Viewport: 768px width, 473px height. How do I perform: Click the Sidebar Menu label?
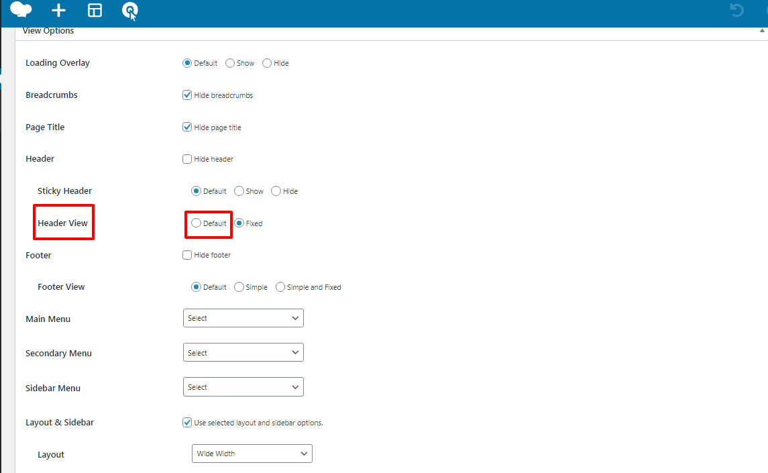pos(53,388)
